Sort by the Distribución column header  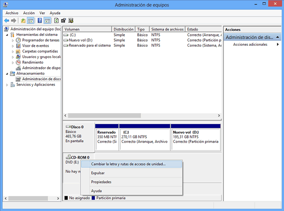tap(124, 29)
